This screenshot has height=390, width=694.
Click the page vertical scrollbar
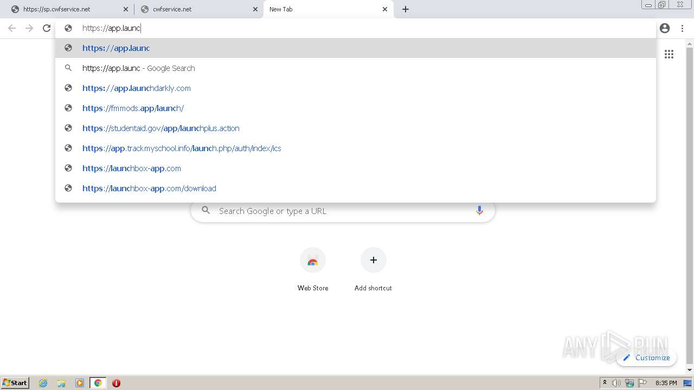[690, 206]
